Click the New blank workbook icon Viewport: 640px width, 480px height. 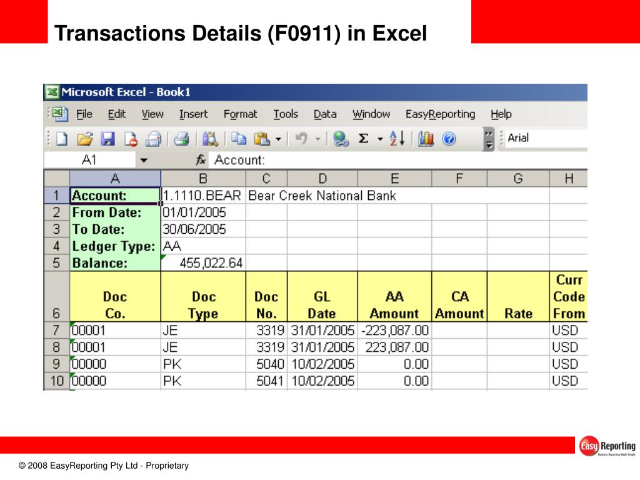(62, 139)
